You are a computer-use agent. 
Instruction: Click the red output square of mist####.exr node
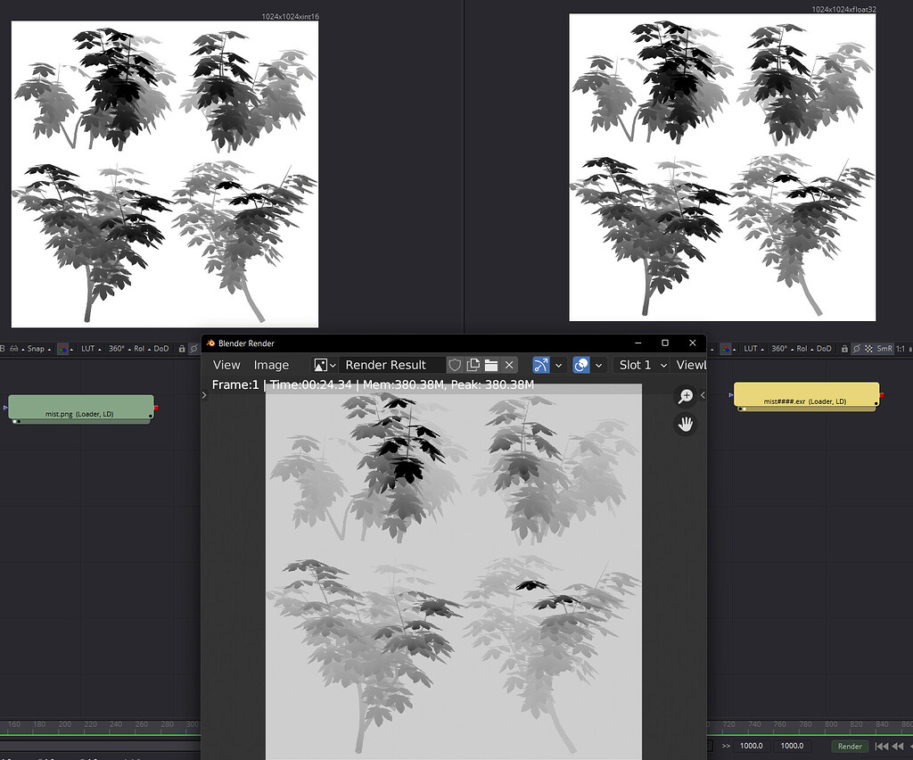coord(882,395)
